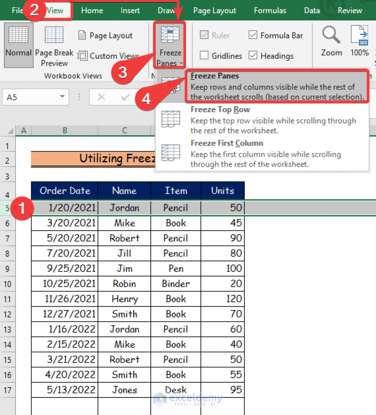Click cell containing Jones
The height and width of the screenshot is (415, 376).
(124, 390)
